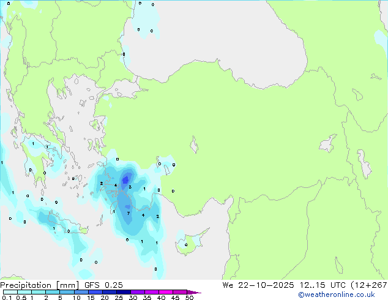Click the 'GFS 0.25' model label
This screenshot has height=300, width=388.
(103, 285)
